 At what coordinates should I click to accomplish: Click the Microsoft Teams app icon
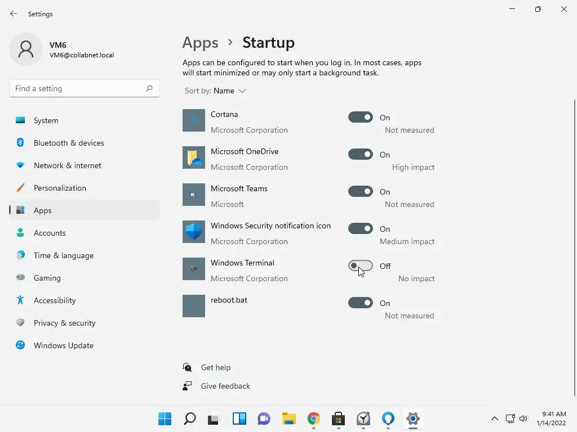pyautogui.click(x=194, y=194)
